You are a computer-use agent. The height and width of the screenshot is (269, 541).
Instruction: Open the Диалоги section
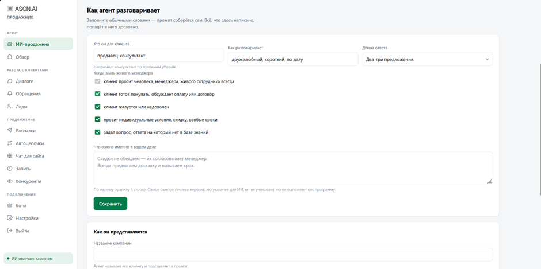pyautogui.click(x=39, y=81)
